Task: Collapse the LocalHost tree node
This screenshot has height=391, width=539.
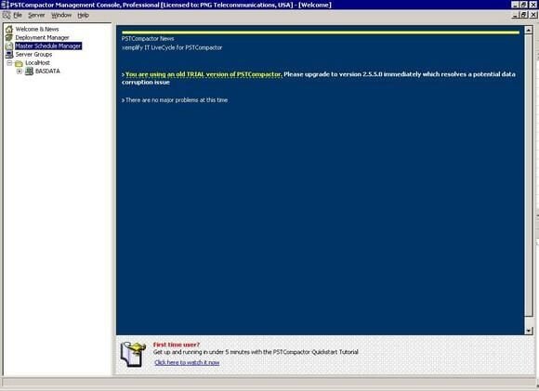Action: click(9, 63)
